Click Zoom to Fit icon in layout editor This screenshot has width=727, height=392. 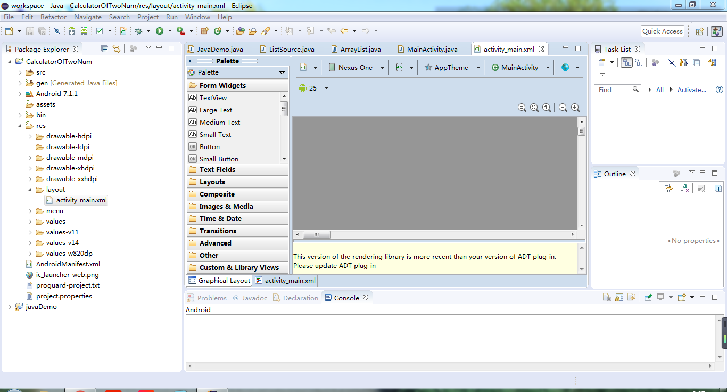[x=534, y=108]
